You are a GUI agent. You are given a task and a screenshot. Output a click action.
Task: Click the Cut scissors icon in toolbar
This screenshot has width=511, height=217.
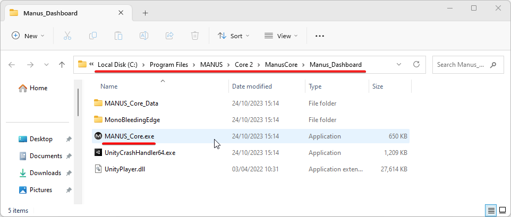67,36
